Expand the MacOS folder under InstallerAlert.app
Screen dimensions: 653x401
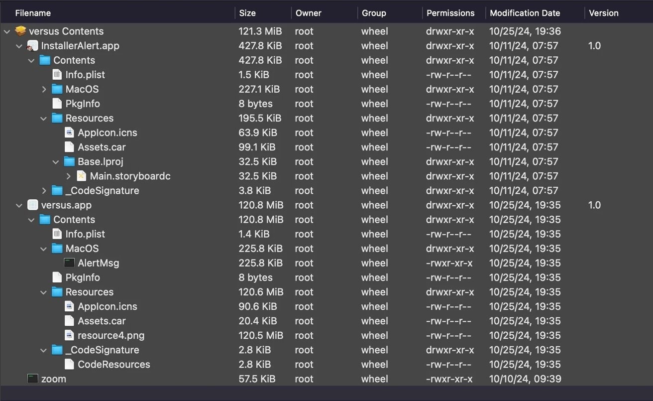[x=43, y=89]
